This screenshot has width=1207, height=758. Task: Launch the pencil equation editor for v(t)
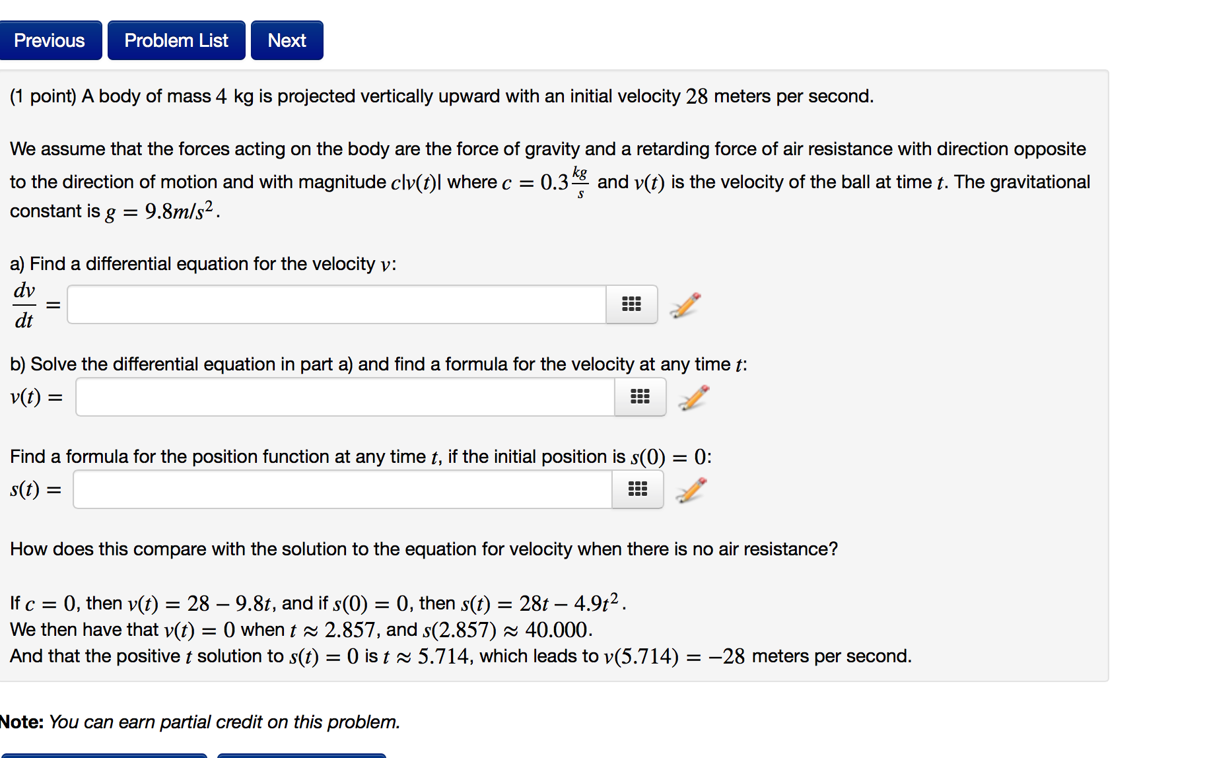[x=693, y=397]
